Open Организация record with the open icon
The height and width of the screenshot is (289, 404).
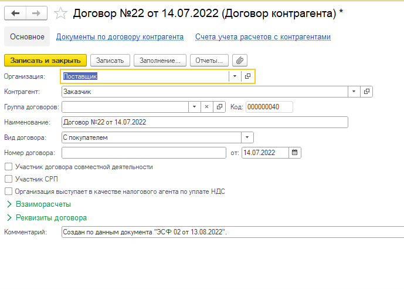pos(248,76)
